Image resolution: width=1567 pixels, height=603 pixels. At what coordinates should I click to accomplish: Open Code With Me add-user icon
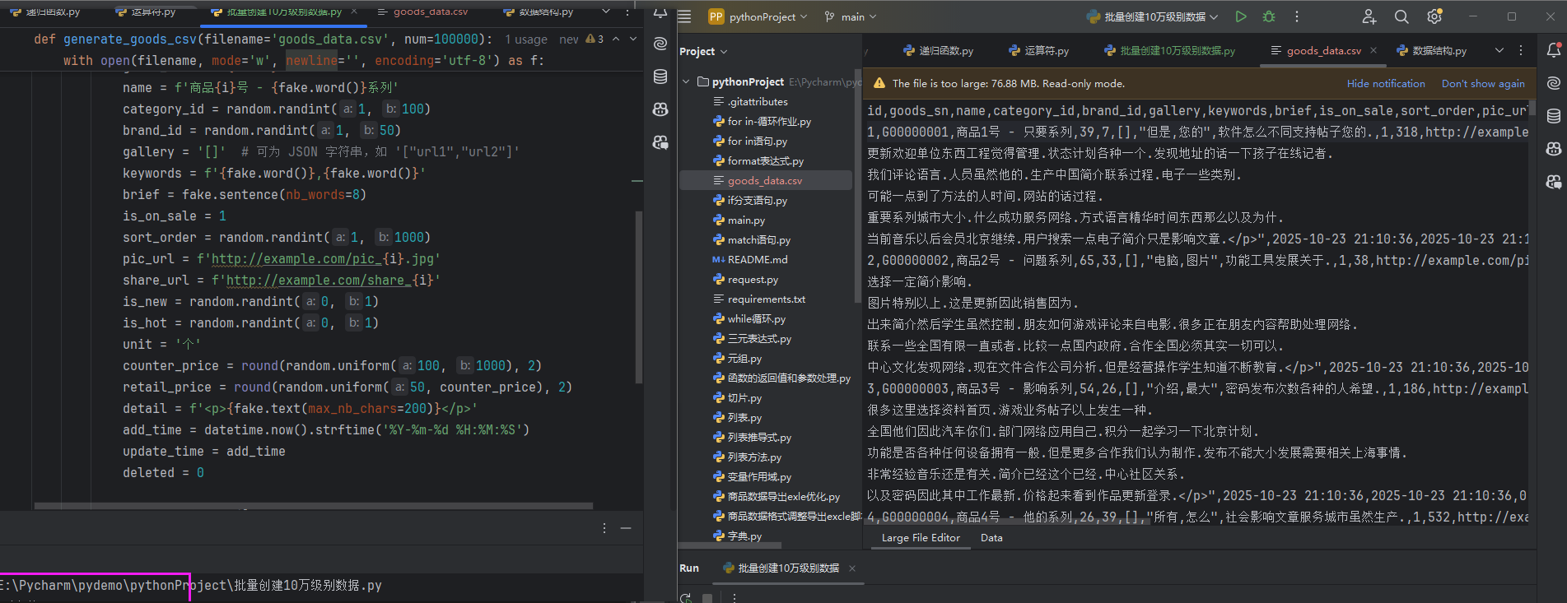tap(1369, 16)
